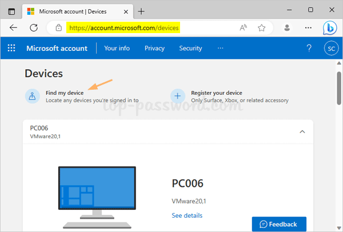This screenshot has height=232, width=343.
Task: Activate the Read aloud icon
Action: (x=244, y=28)
